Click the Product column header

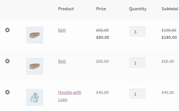click(66, 9)
